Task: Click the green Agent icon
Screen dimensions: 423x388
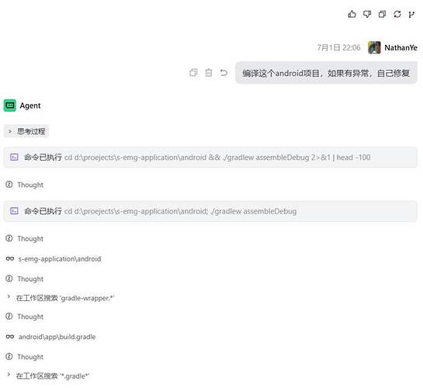Action: coord(10,106)
